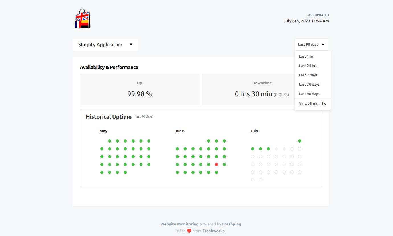Click the June month label
Viewport: 393px width, 236px height.
pos(179,131)
